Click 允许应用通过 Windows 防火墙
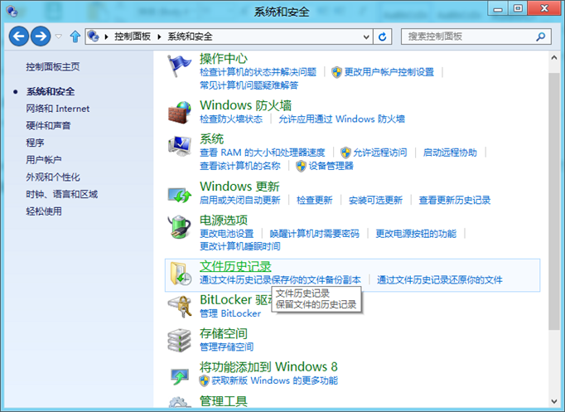This screenshot has width=565, height=412. pyautogui.click(x=341, y=119)
